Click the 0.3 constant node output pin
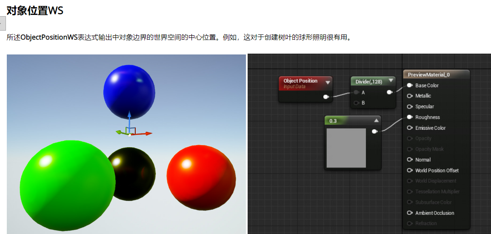Screen dimensions: 491x234 (x=374, y=131)
